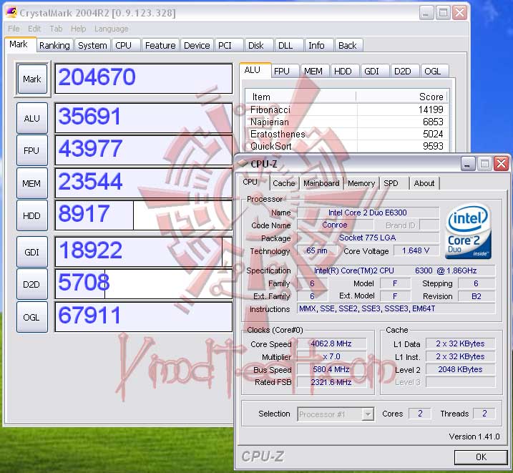The image size is (513, 473).
Task: Open the Edit menu in CrystalMark
Action: pos(34,29)
